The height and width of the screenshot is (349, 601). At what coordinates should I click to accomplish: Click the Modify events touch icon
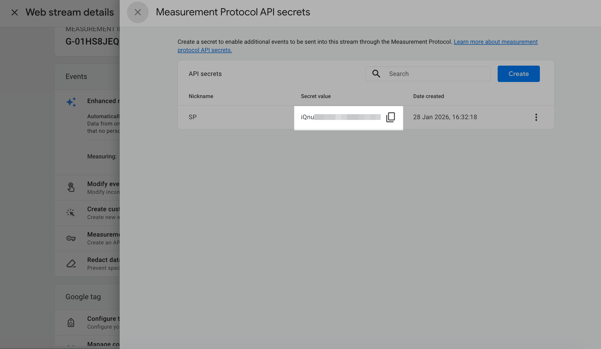point(71,187)
